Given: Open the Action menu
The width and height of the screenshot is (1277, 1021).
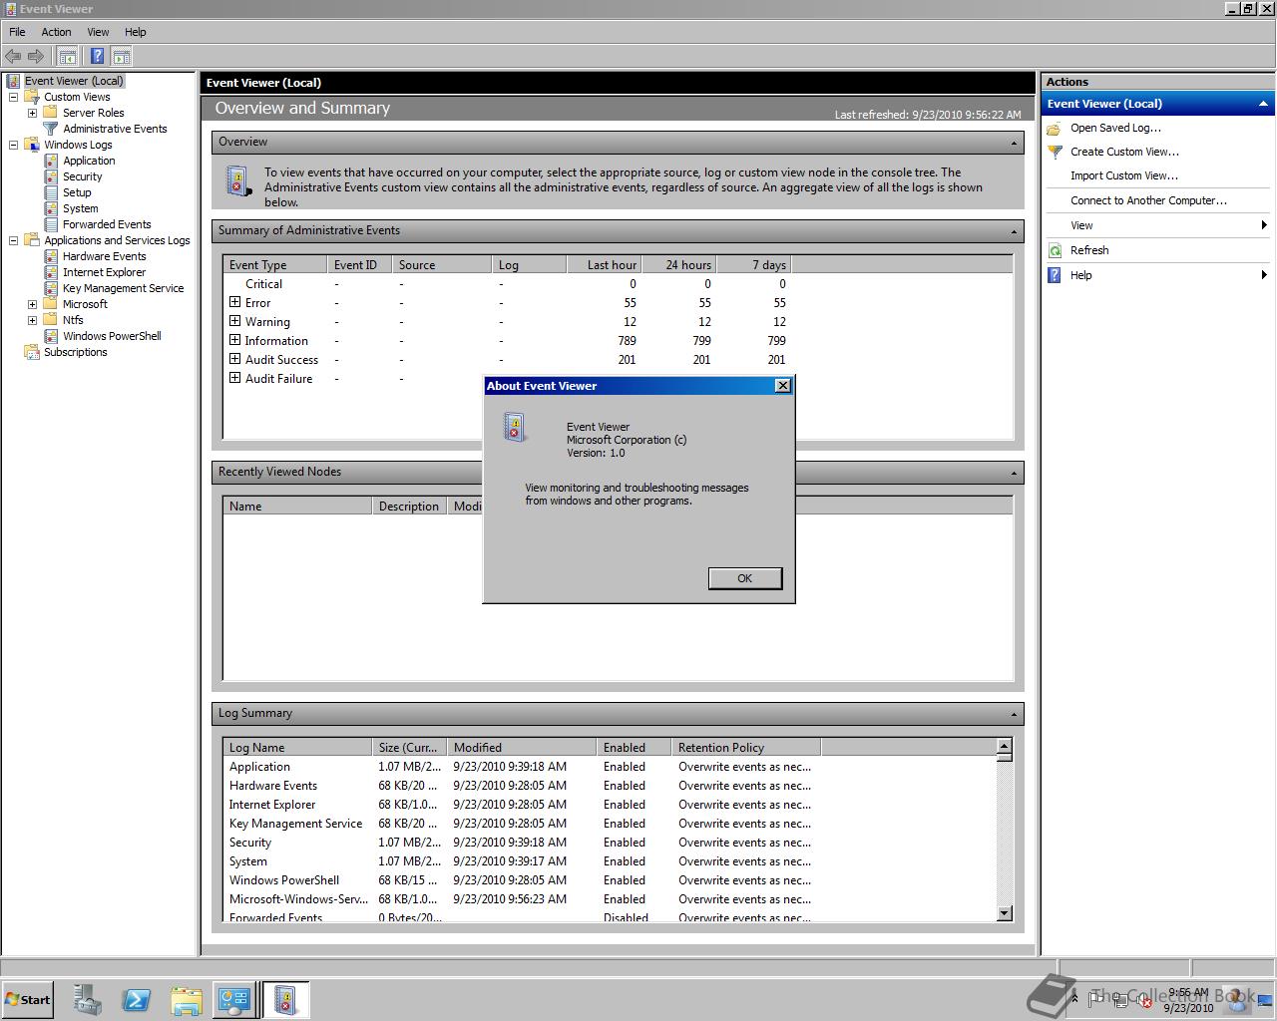Looking at the screenshot, I should 56,32.
